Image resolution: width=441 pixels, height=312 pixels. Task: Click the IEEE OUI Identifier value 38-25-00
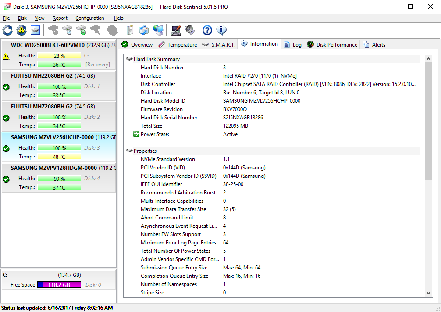click(x=233, y=184)
